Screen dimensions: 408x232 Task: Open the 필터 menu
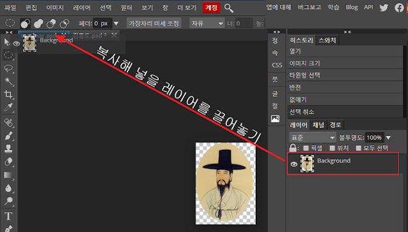(x=126, y=8)
